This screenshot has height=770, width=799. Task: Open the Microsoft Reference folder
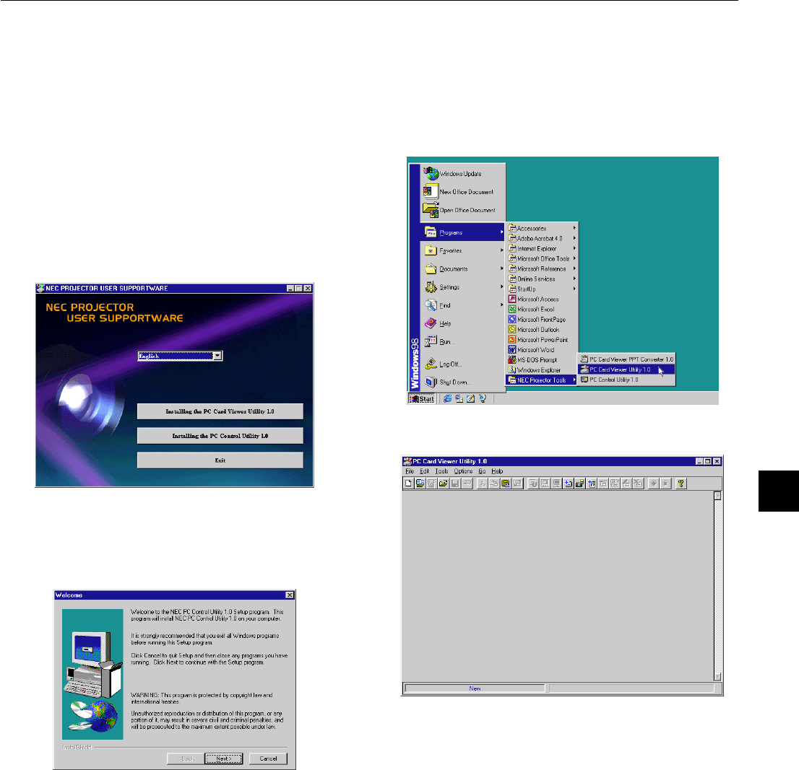pyautogui.click(x=542, y=268)
